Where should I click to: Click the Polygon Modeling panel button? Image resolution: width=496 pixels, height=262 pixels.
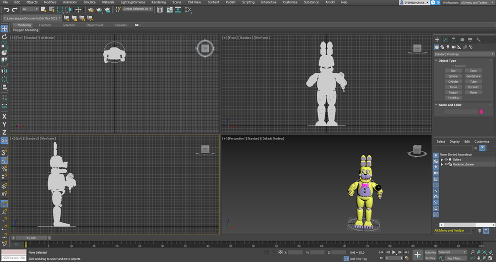click(25, 30)
